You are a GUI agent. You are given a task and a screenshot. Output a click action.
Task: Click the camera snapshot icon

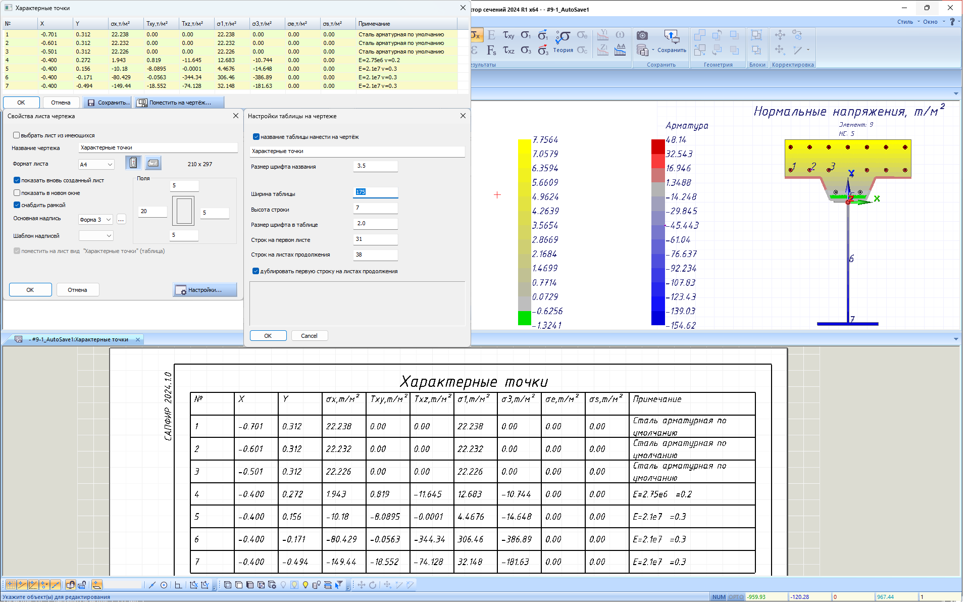[x=642, y=35]
